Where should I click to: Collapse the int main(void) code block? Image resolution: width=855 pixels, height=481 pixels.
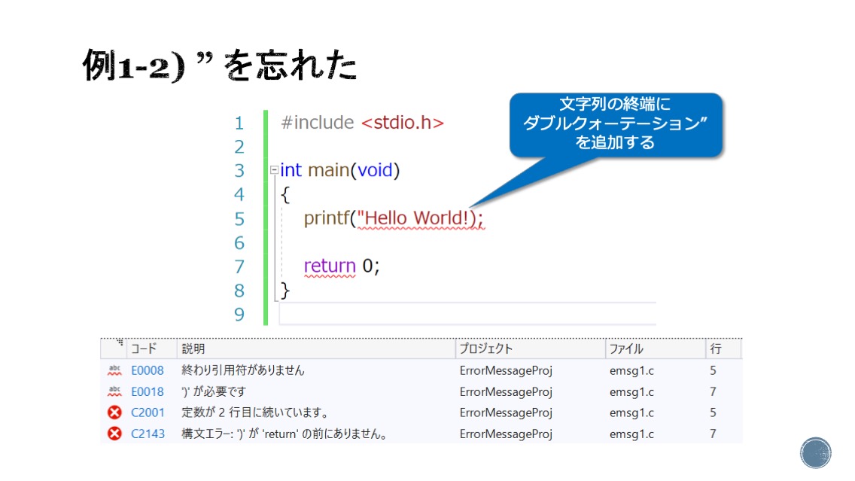point(274,170)
